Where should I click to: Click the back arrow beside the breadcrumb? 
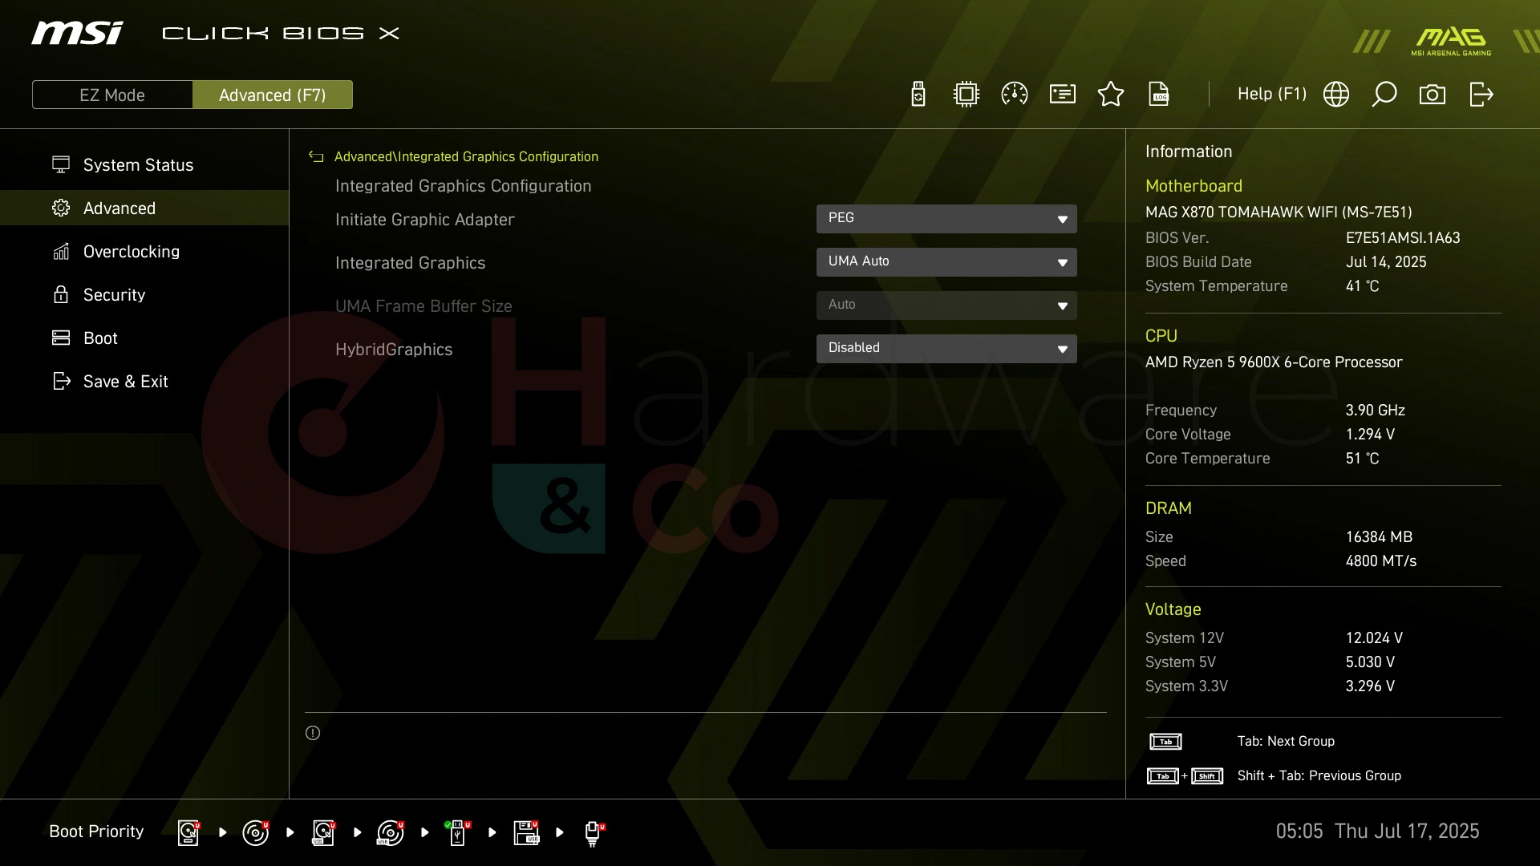(316, 156)
